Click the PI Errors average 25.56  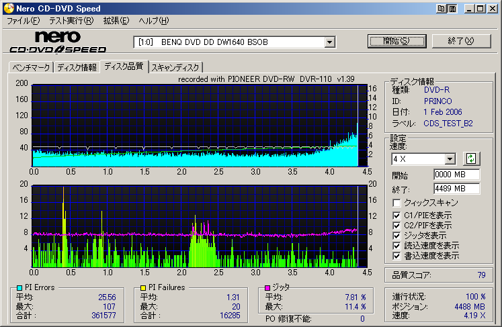click(x=107, y=297)
